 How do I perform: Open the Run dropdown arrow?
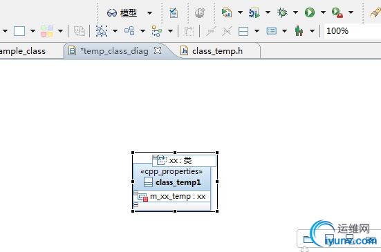coord(323,12)
